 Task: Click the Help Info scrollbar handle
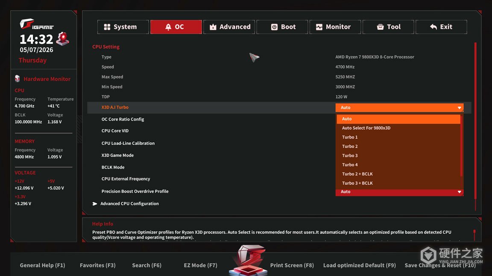474,232
